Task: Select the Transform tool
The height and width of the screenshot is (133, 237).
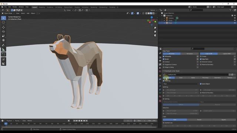Action: click(x=3, y=40)
